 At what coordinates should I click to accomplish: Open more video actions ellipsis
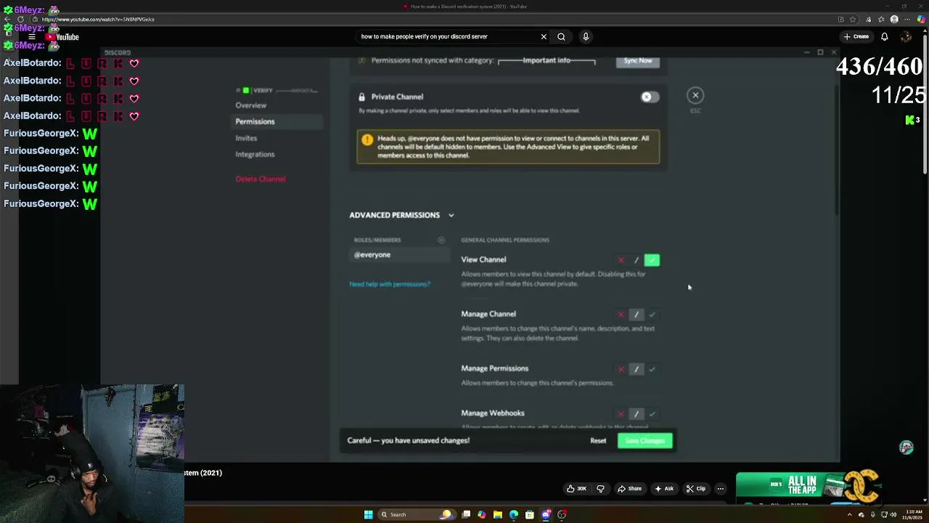tap(720, 489)
